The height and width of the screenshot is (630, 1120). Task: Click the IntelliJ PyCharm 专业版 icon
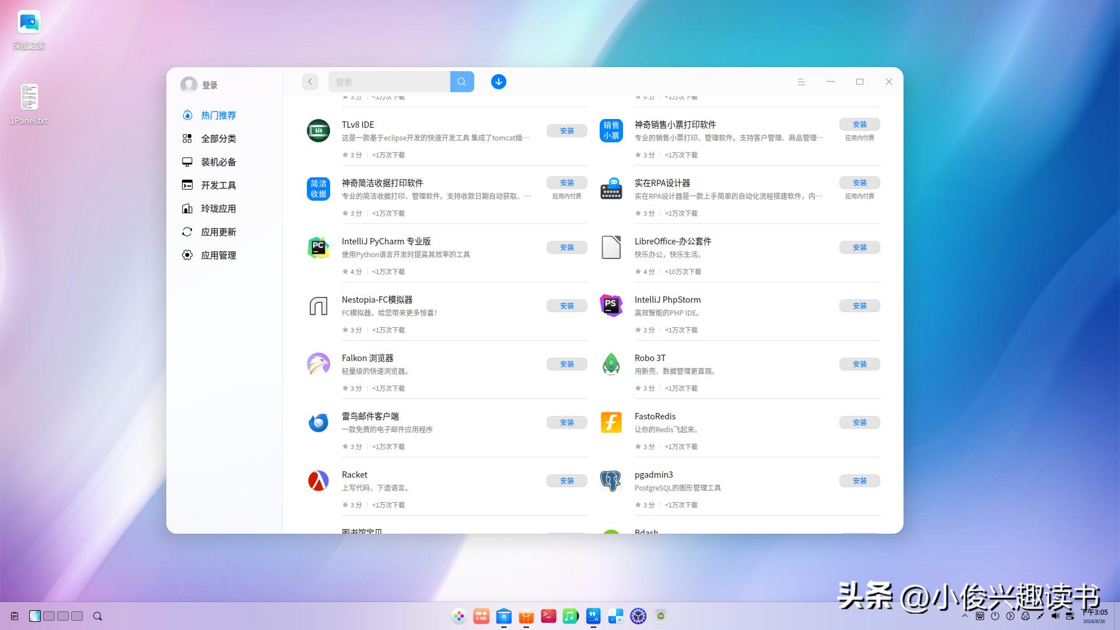tap(318, 247)
